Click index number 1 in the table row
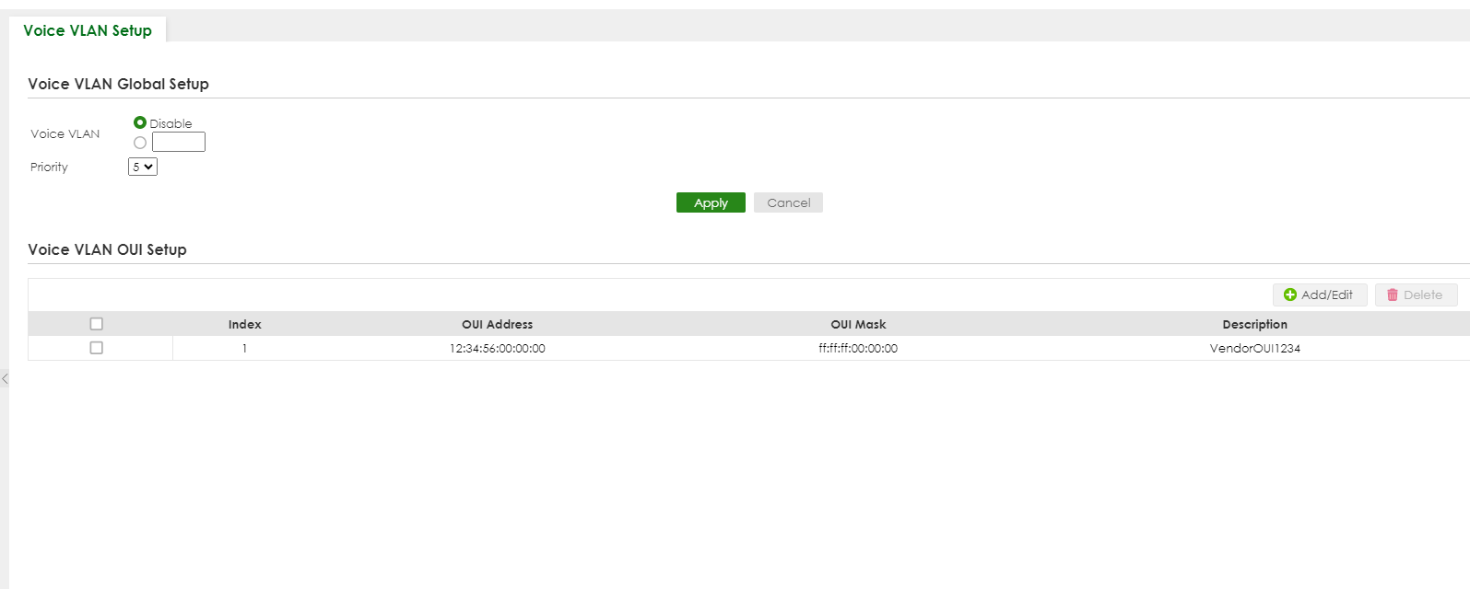 245,348
